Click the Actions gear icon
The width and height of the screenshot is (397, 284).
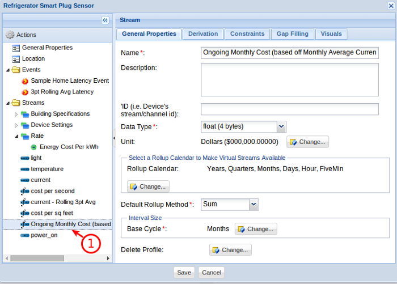click(10, 35)
